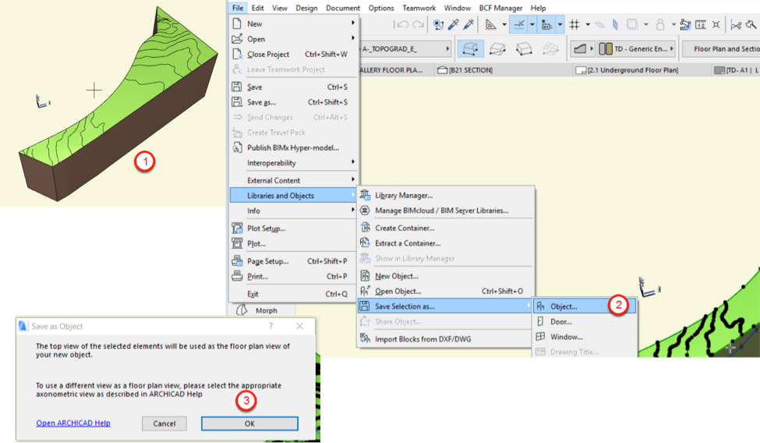Screen dimensions: 760x443
Task: Select Libraries and Objects menu entry
Action: coord(294,196)
